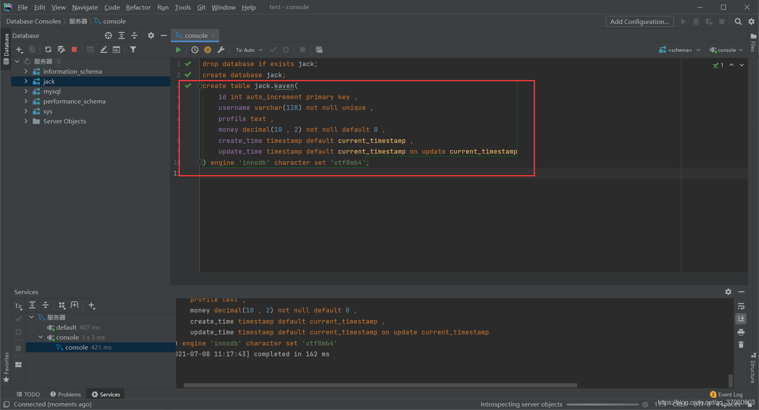759x410 pixels.
Task: Execute the query with the green run icon
Action: [178, 50]
